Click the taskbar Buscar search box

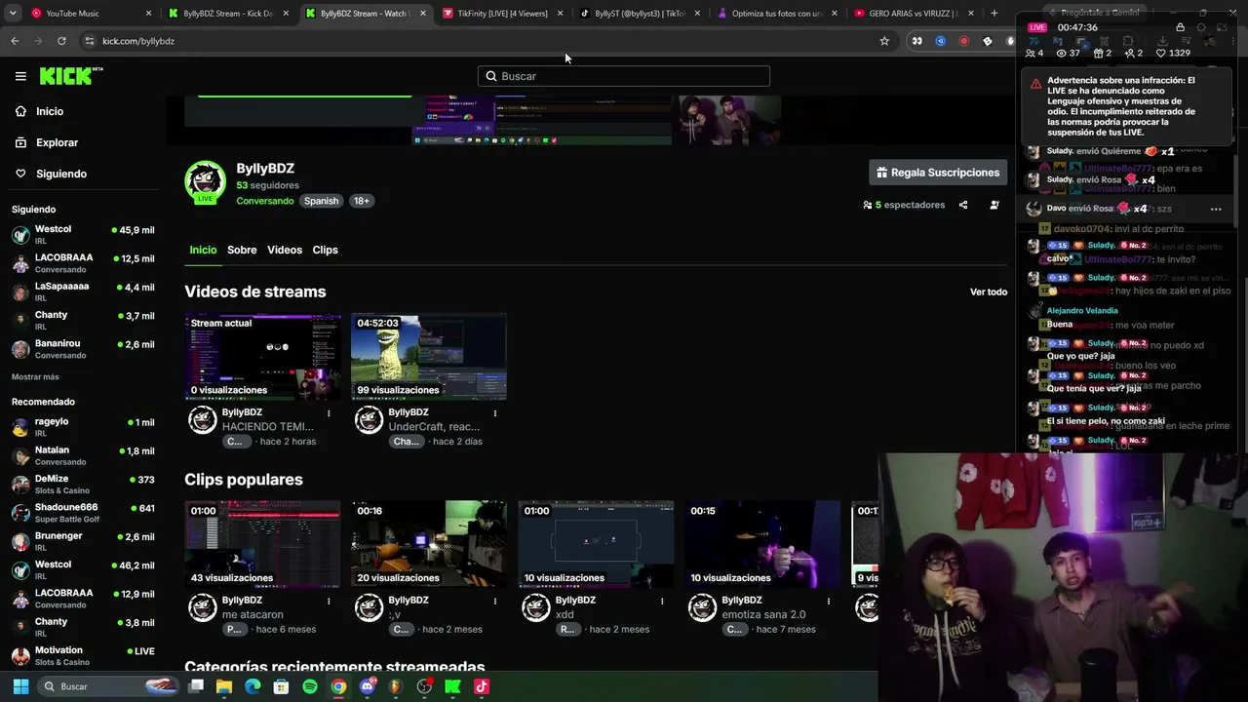pyautogui.click(x=109, y=686)
